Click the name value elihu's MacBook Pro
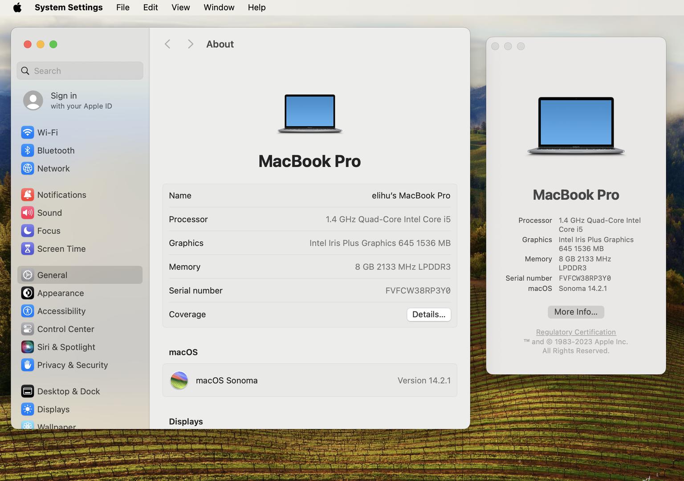The image size is (684, 481). [x=411, y=196]
